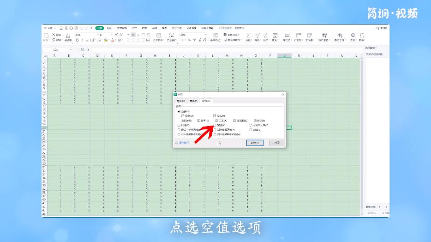This screenshot has width=431, height=242.
Task: Open the 插入 ribbon tab
Action: pos(109,28)
